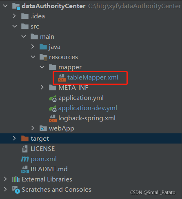Click the External Libraries icon

tap(16, 179)
